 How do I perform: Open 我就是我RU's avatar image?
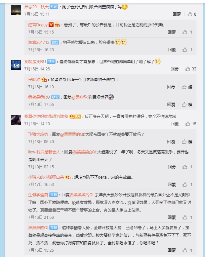pyautogui.click(x=16, y=65)
